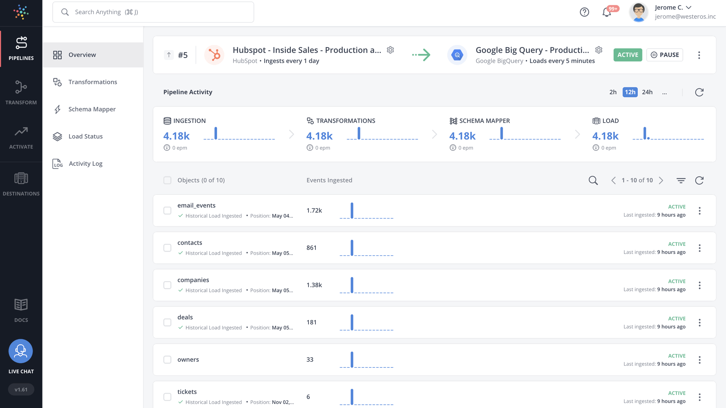Start a Live Chat session
This screenshot has height=408, width=726.
(21, 351)
